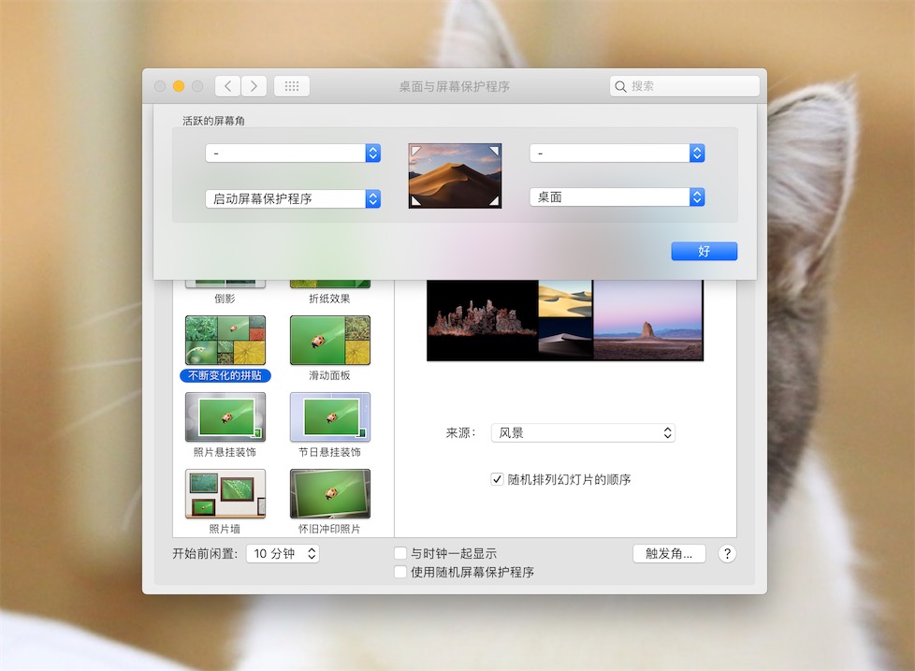Open the 桌面 hot corner dropdown
This screenshot has width=915, height=671.
617,197
